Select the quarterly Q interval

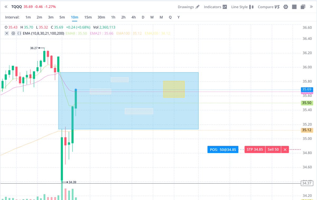[170, 17]
